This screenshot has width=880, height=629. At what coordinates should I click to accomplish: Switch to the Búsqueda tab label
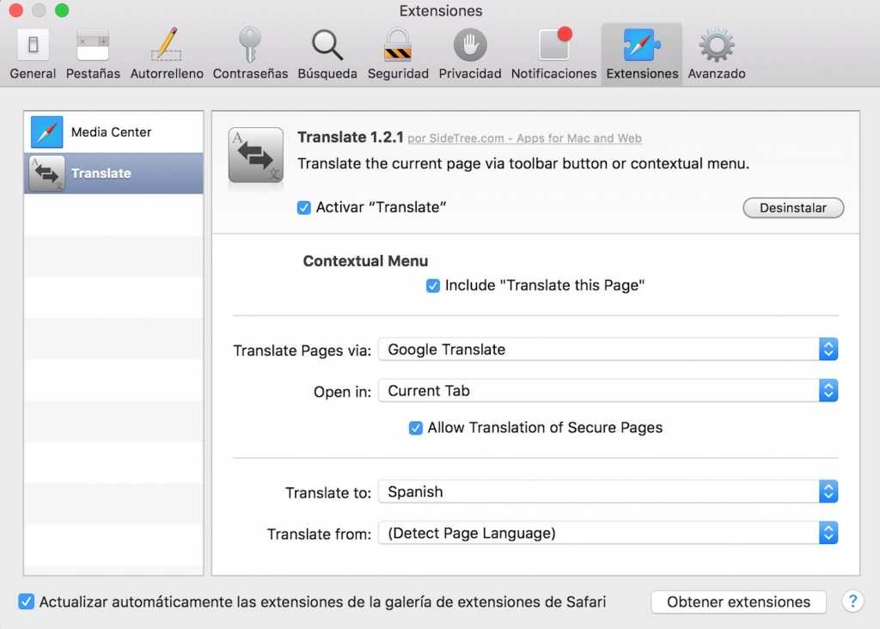[x=327, y=74]
